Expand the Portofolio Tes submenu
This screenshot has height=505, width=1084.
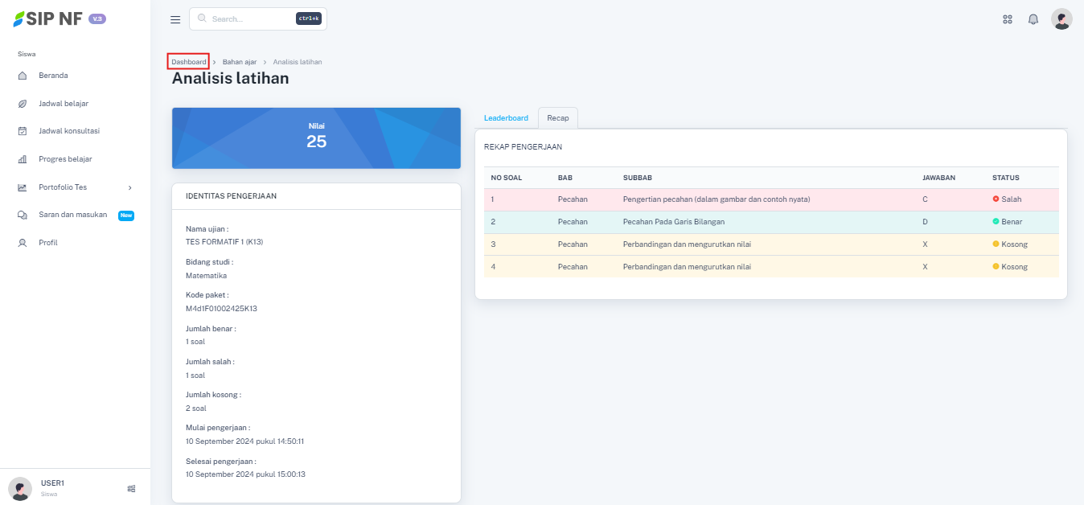click(x=129, y=187)
